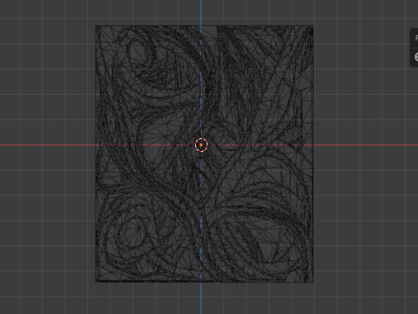Click the 3D cursor at the origin
The height and width of the screenshot is (314, 418).
tap(201, 145)
